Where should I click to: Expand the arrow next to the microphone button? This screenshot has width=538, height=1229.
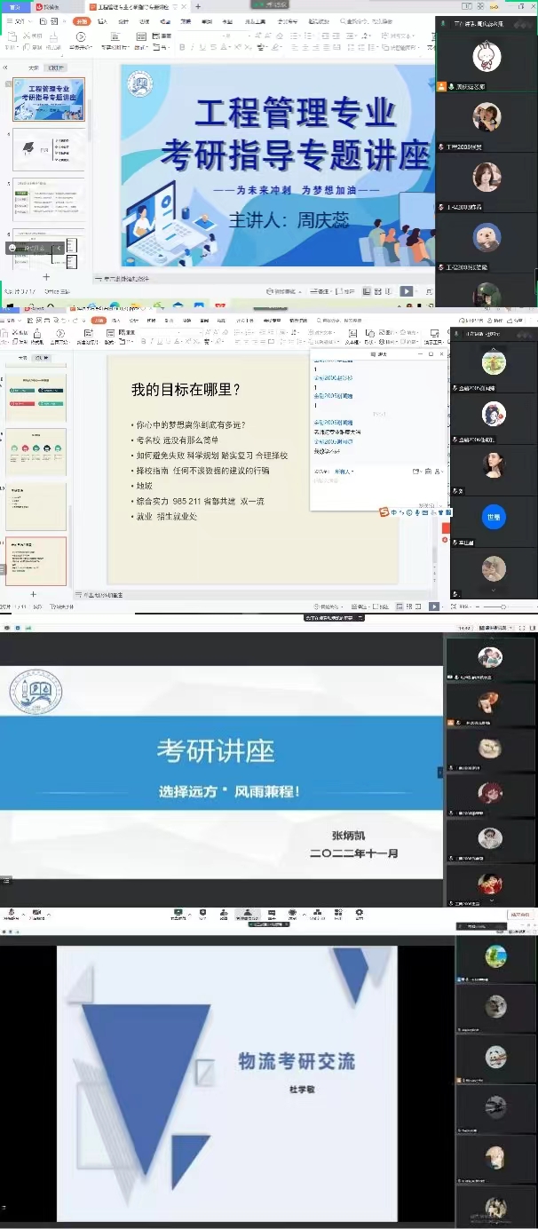(x=23, y=913)
